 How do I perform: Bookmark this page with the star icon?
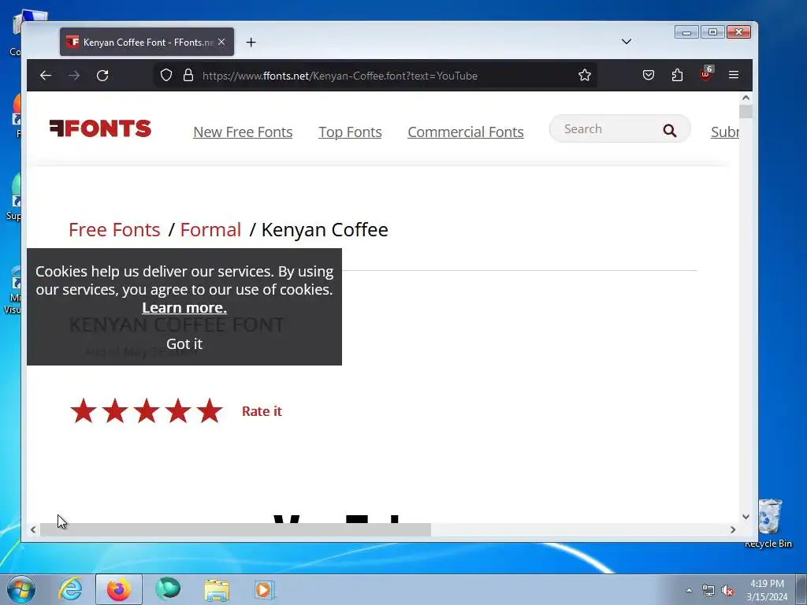[585, 76]
